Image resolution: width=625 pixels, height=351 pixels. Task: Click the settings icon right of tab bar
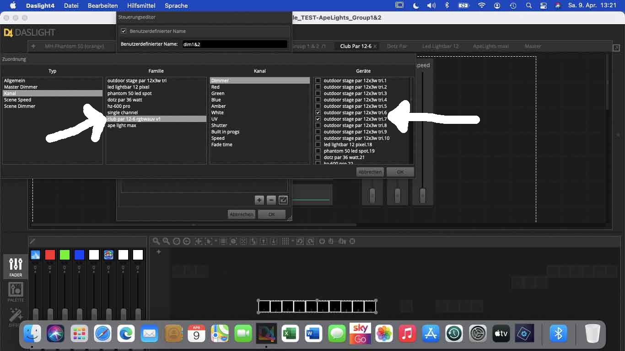pyautogui.click(x=616, y=48)
